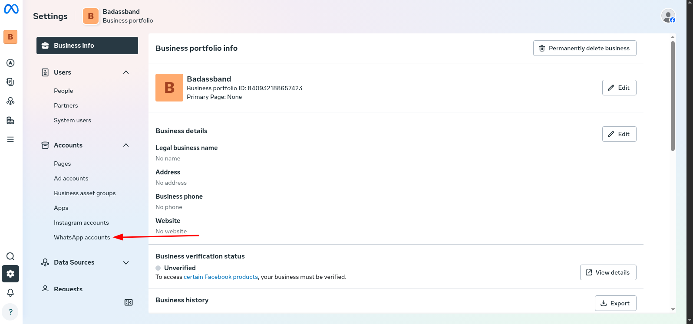Collapse the Users section chevron

[126, 72]
